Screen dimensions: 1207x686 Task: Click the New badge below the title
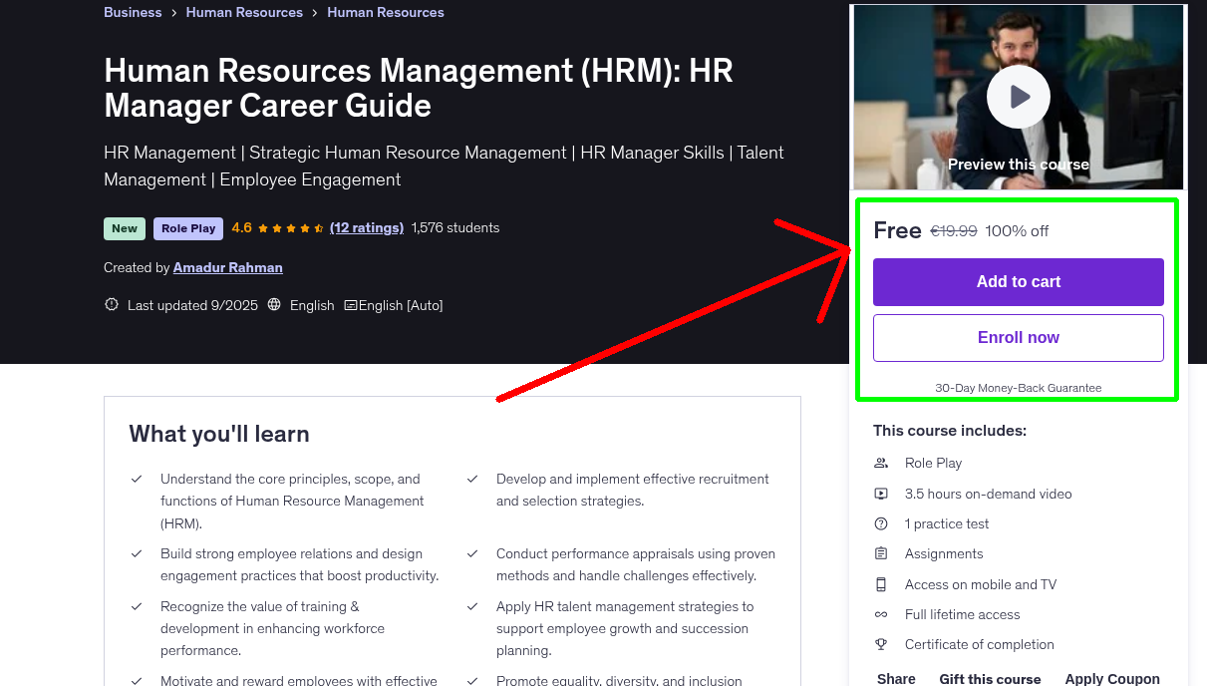[124, 227]
